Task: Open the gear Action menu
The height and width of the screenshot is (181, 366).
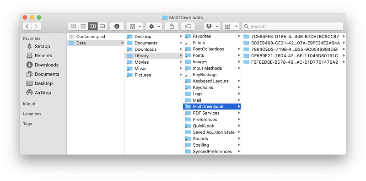Action: [x=154, y=27]
